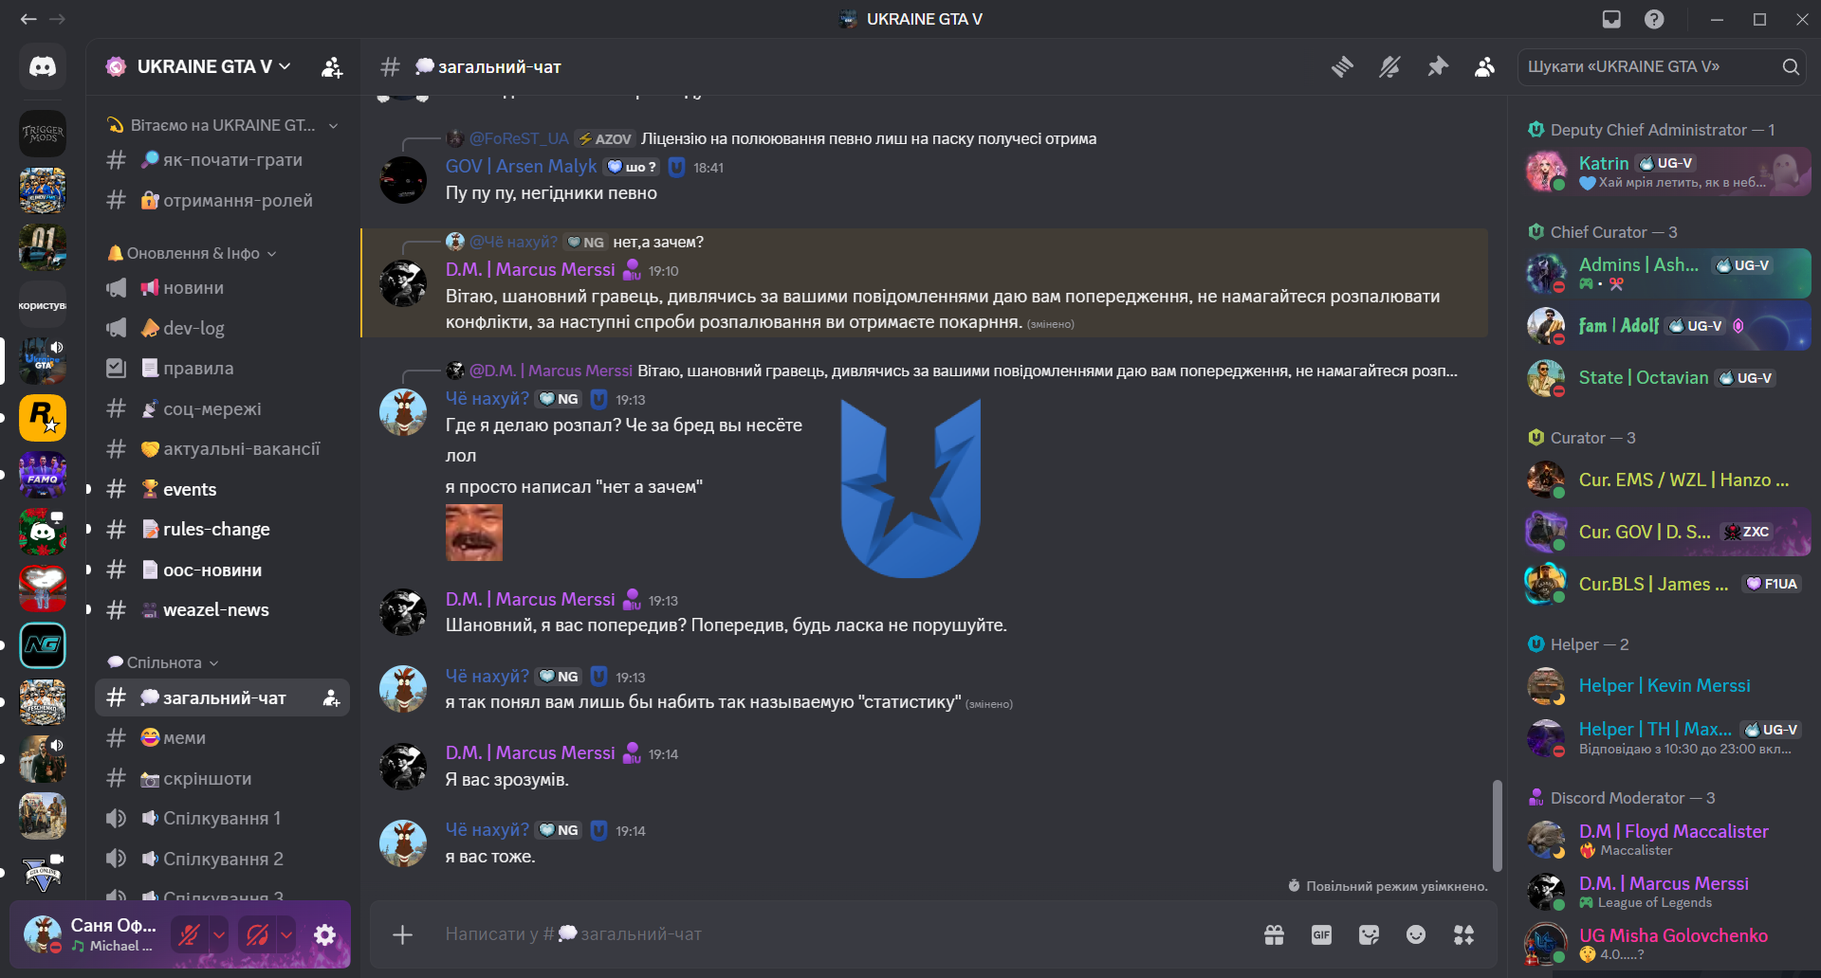The height and width of the screenshot is (978, 1821).
Task: Open the актуальні-вакансії channel
Action: [222, 449]
